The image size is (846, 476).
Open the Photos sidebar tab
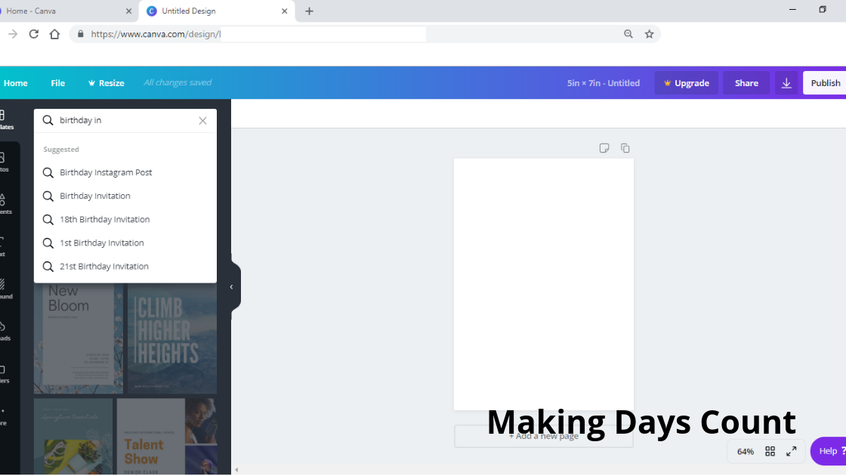[5, 162]
